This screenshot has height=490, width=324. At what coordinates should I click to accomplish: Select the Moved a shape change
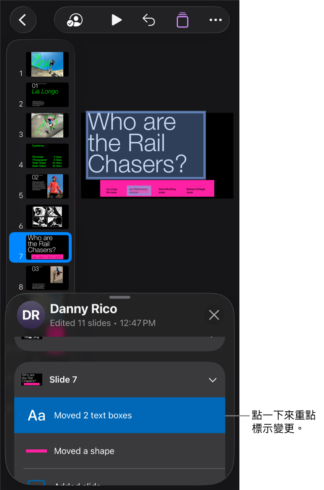pos(119,451)
